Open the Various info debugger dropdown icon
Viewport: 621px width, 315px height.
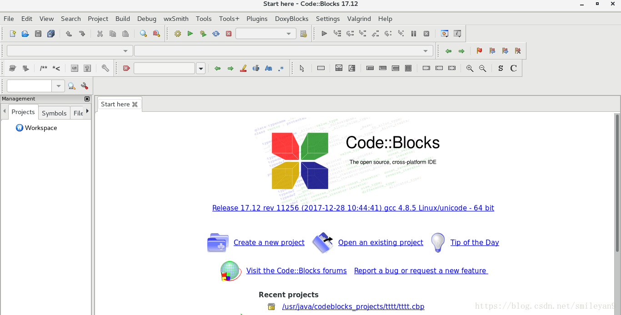(x=457, y=34)
